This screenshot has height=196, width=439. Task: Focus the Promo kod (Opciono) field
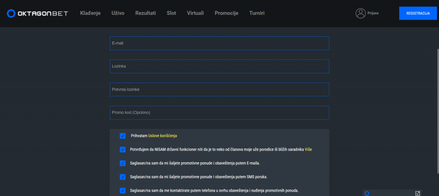[219, 113]
